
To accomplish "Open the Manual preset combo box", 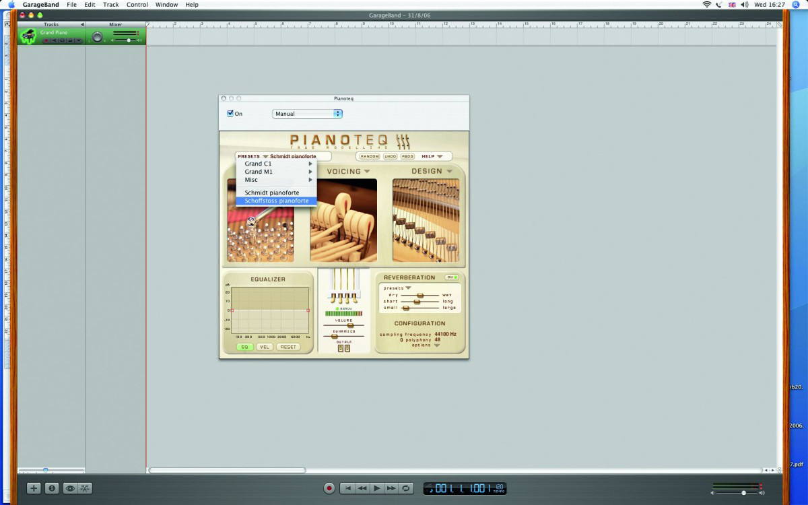I will (x=307, y=114).
